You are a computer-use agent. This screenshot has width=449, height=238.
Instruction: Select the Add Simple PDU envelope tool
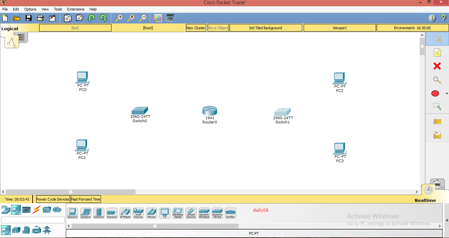click(437, 121)
